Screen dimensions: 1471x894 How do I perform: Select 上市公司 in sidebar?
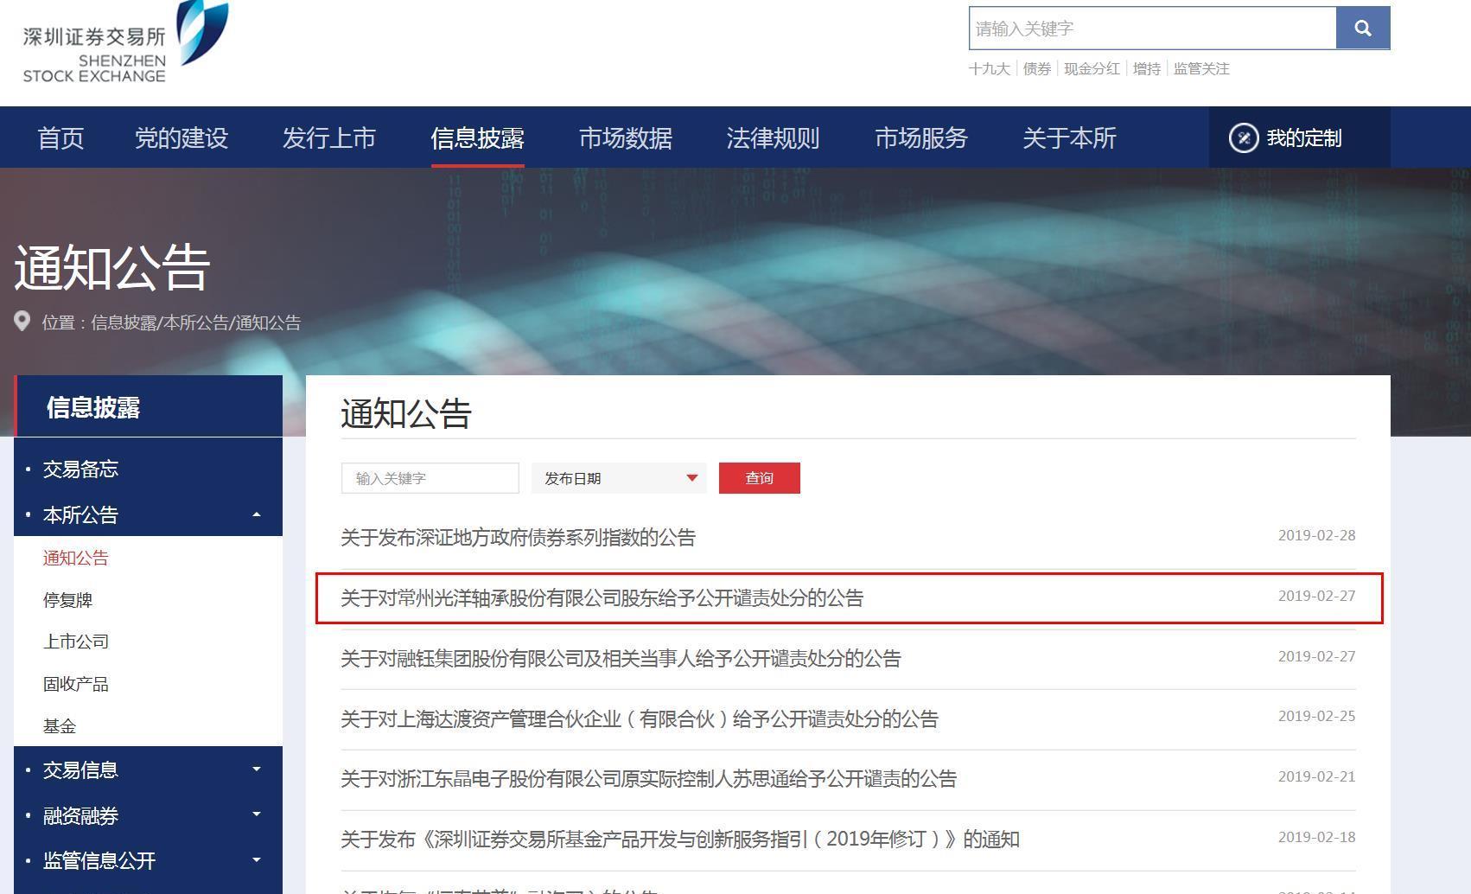[76, 642]
